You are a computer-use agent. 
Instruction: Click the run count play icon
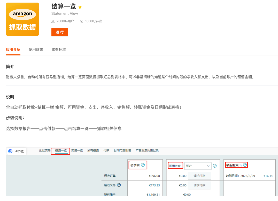82,21
